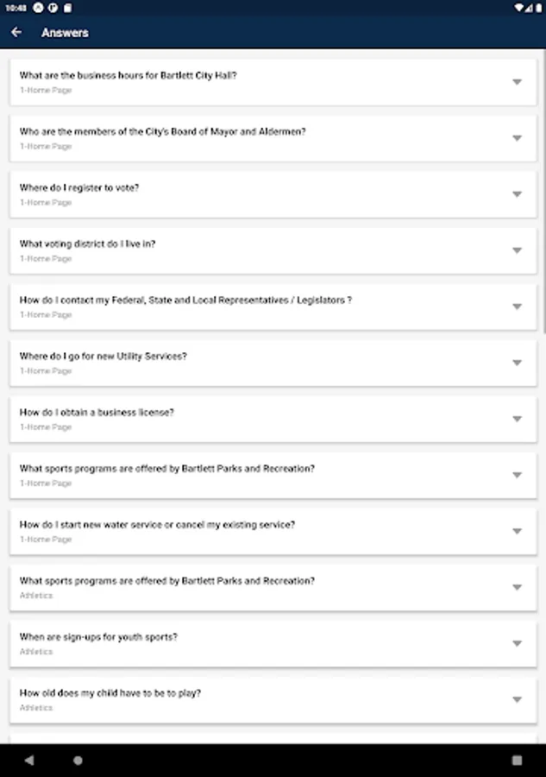
Task: Open 'What sports programs' question under Athletics
Action: 167,582
